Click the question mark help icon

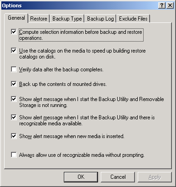(162, 5)
